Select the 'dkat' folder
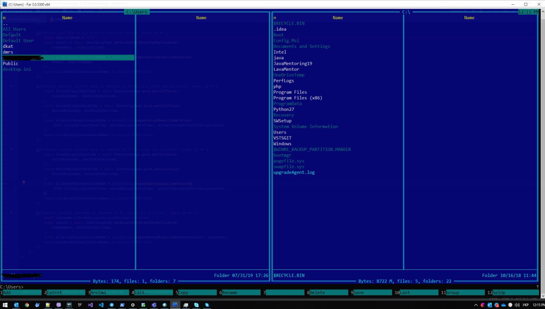Screen dimensions: 545x309 (x=8, y=46)
